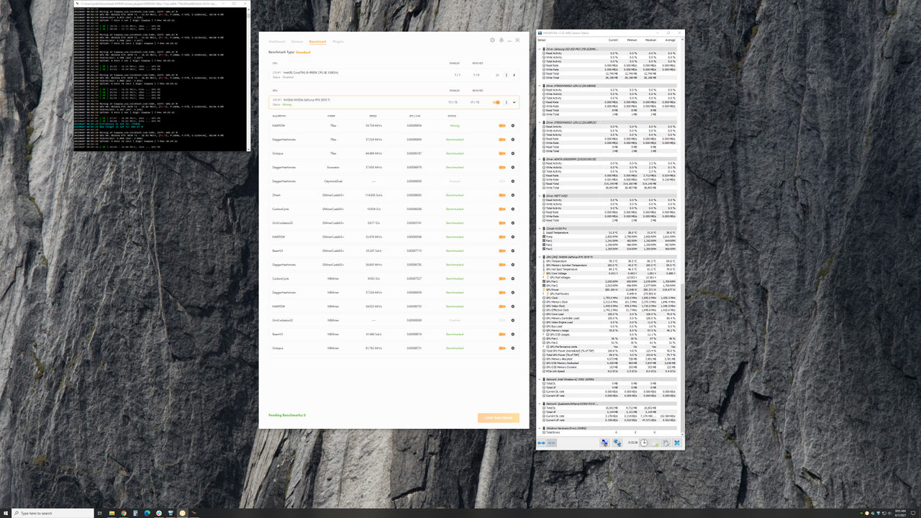Click GPU Temperature row in HWiNFO
Viewport: 921px width, 518px height.
(609, 261)
